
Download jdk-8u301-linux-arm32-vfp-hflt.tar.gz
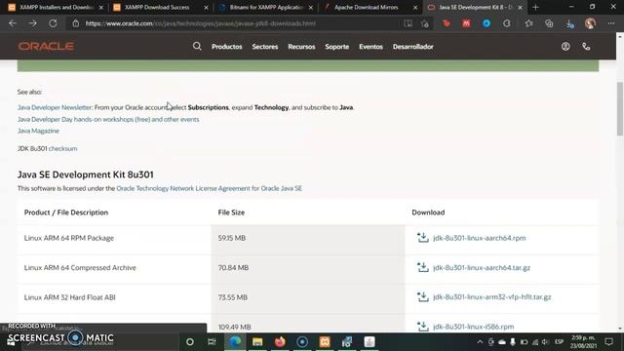point(491,296)
